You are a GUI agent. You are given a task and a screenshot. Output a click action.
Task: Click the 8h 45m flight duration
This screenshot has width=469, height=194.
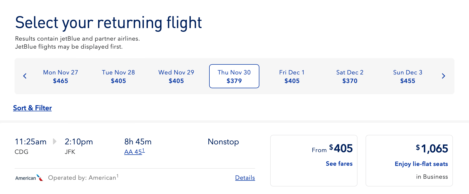[138, 142]
